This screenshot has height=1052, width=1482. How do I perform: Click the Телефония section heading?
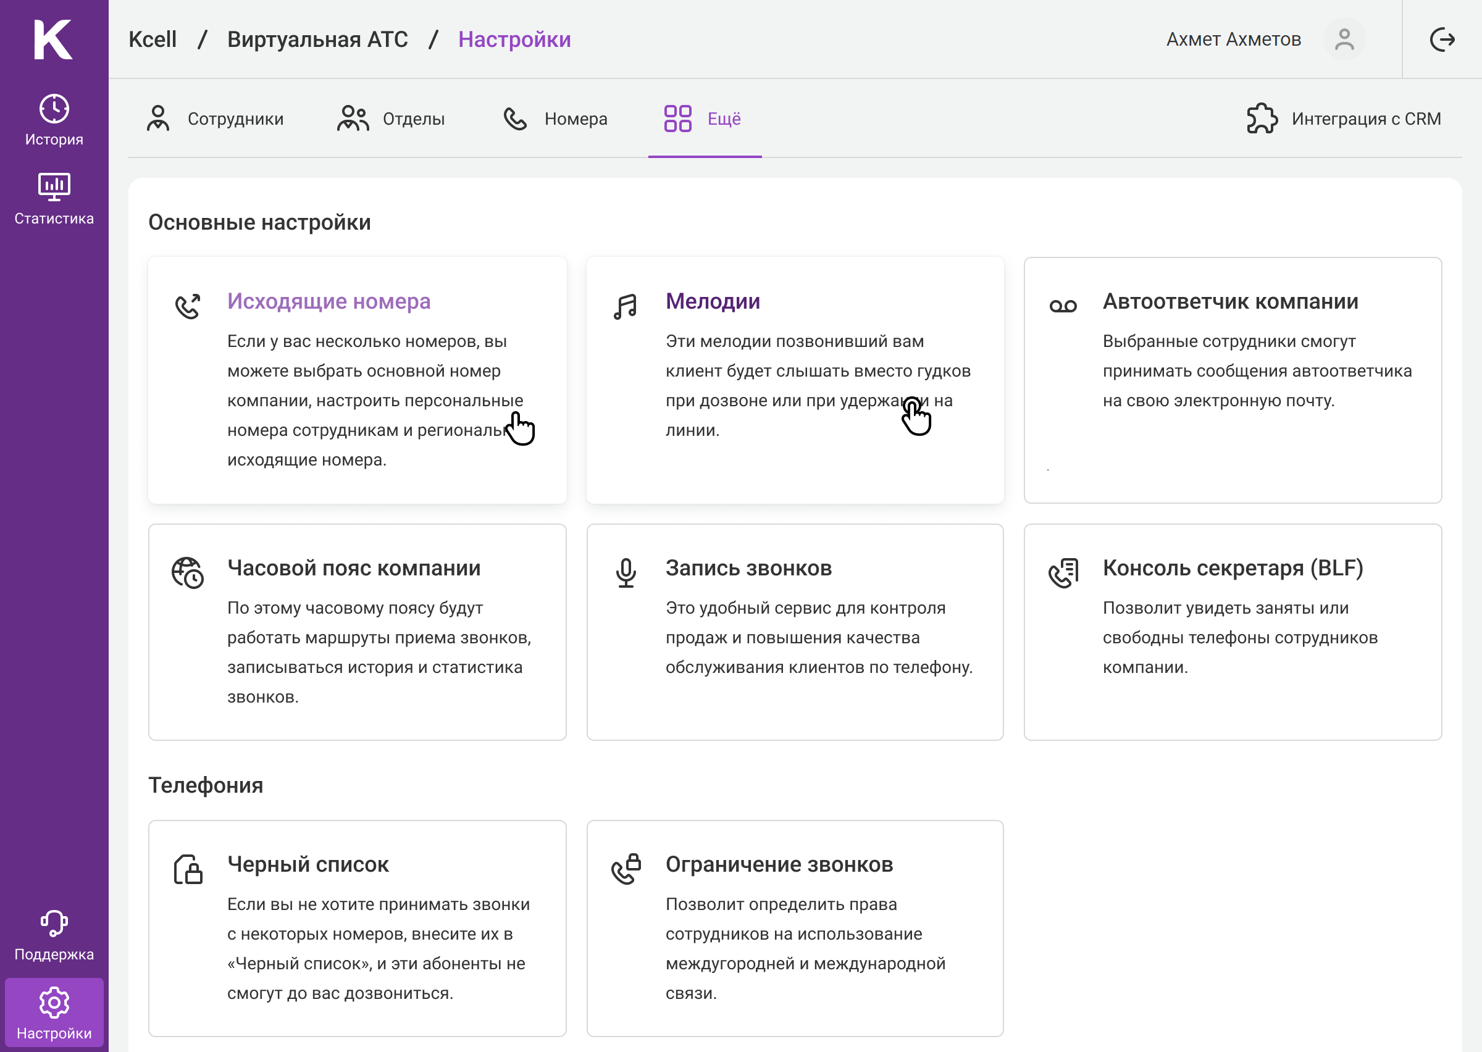point(206,785)
